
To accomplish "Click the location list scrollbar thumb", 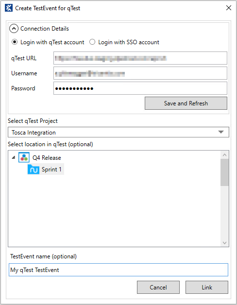I will point(224,172).
